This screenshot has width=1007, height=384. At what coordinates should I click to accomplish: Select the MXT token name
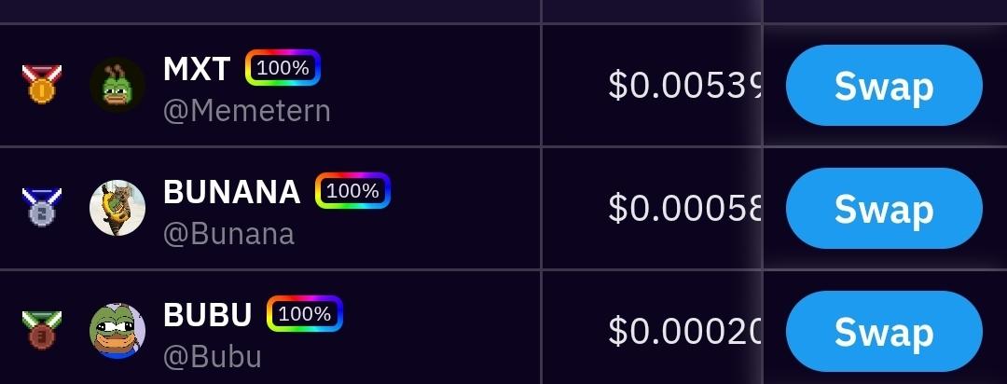click(197, 68)
